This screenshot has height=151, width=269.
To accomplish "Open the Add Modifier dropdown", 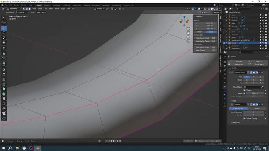I will click(x=248, y=68).
